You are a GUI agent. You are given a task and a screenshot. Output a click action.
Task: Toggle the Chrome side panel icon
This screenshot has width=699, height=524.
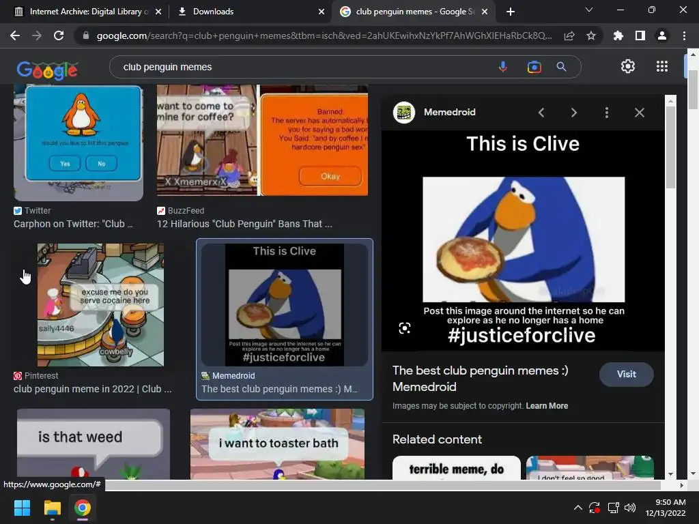(x=640, y=35)
